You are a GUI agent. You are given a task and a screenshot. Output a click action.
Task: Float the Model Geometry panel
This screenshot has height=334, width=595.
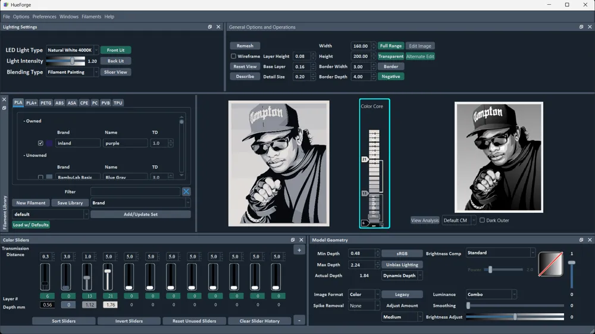[x=581, y=240]
